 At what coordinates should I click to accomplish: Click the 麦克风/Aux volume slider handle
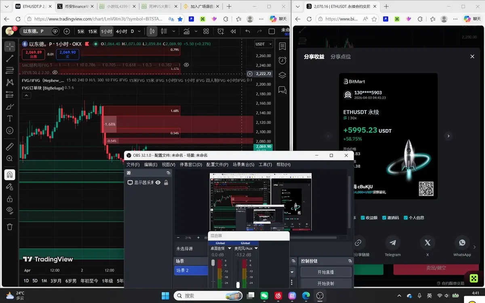coord(238,285)
